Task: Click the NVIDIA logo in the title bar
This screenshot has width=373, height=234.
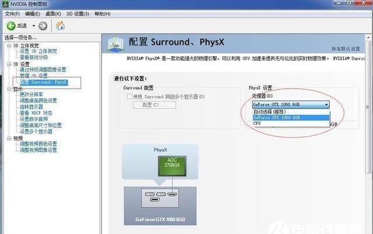Action: coord(5,4)
